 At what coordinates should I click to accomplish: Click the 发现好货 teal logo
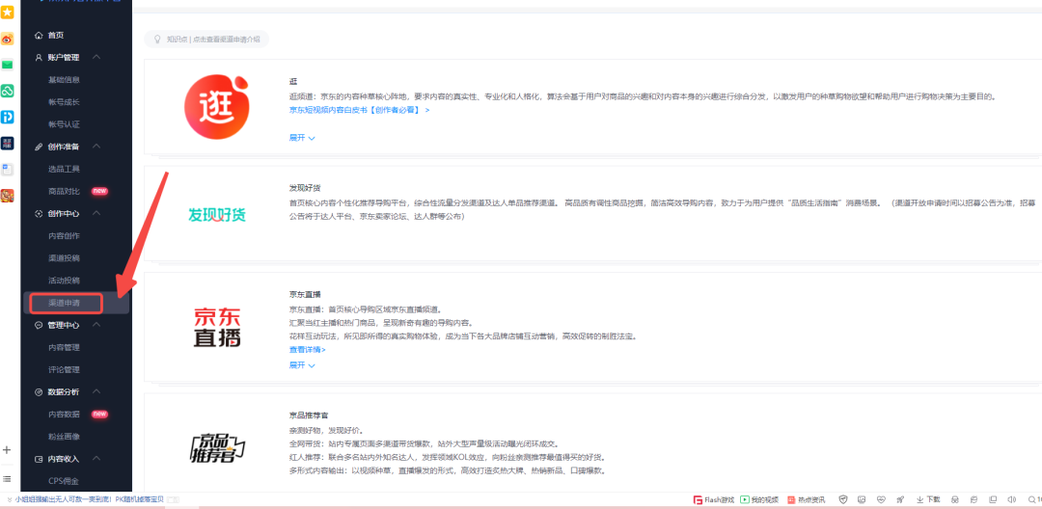tap(217, 214)
